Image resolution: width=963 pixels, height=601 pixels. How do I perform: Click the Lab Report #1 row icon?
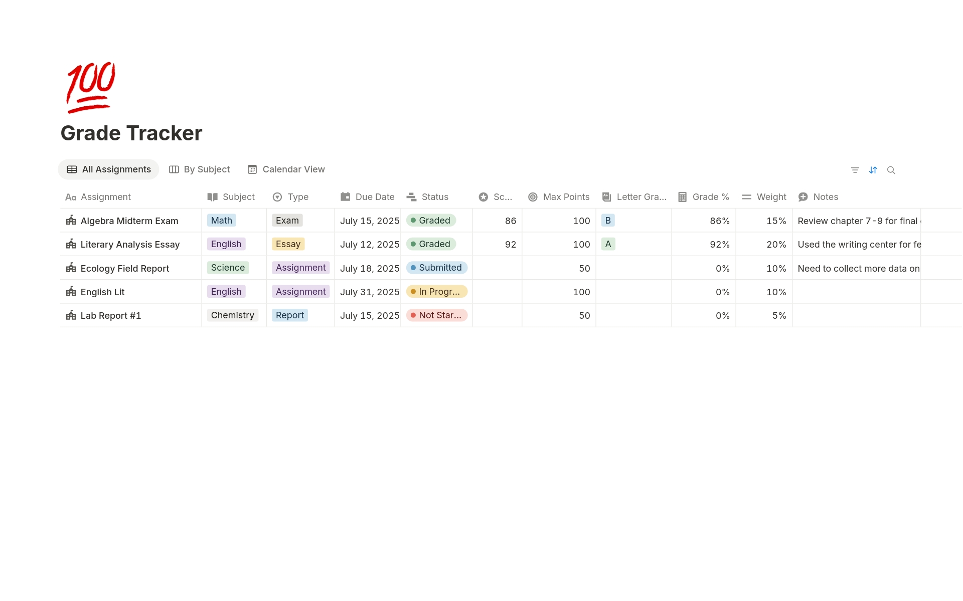[x=71, y=316]
